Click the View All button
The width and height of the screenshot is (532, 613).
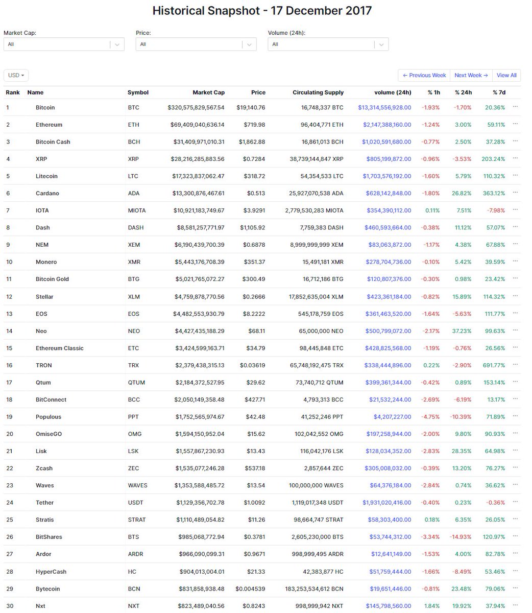coord(506,75)
